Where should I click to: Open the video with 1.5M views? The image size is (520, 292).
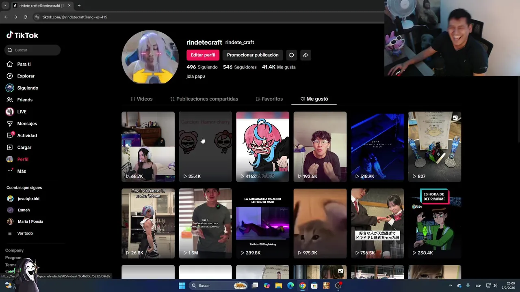[x=205, y=223]
